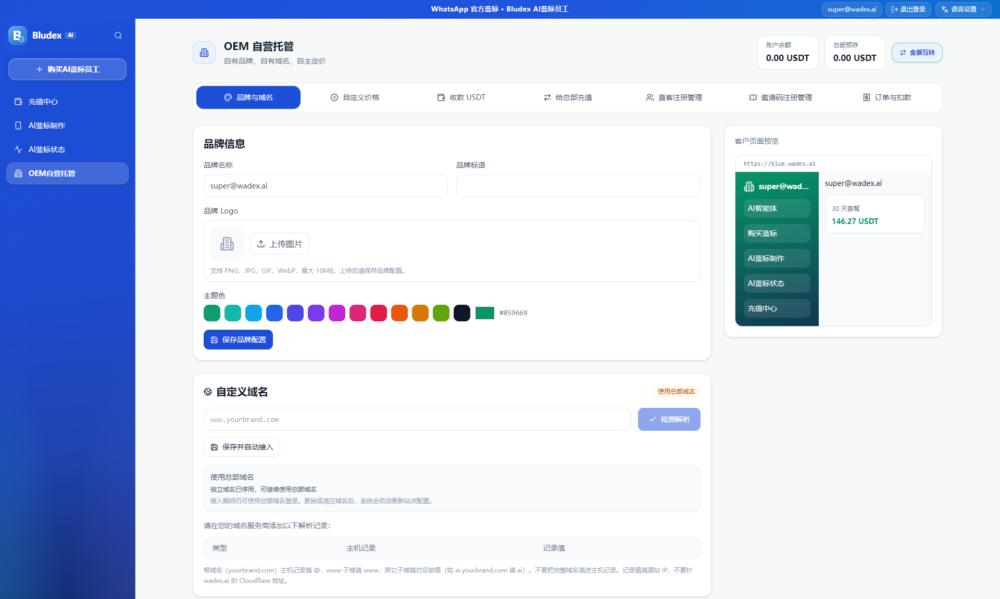Pick the teal theme swatch
The image size is (1000, 599).
pos(233,313)
